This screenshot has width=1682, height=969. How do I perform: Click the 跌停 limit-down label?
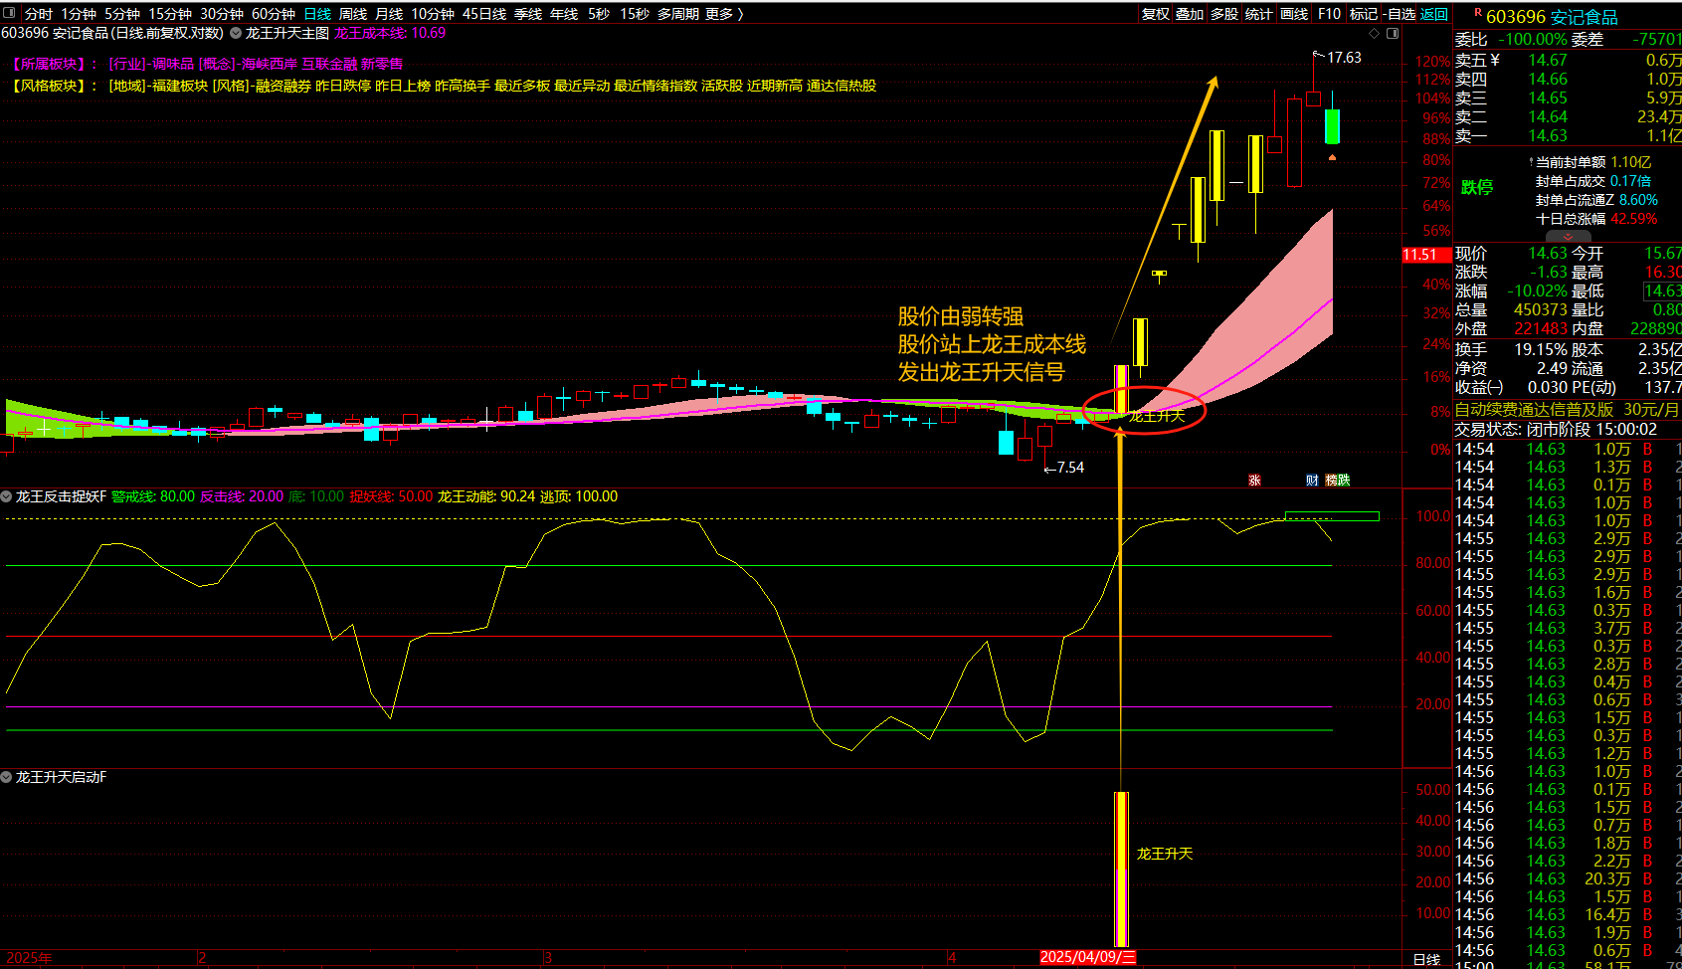1477,187
